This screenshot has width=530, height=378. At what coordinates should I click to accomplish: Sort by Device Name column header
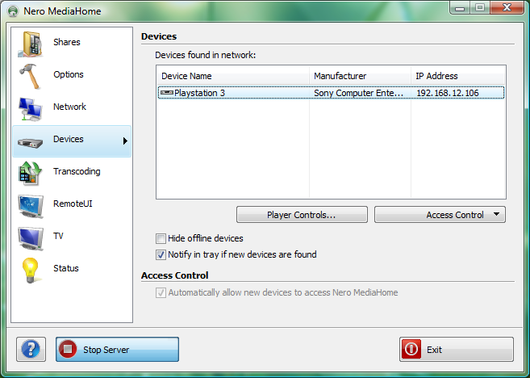coord(232,76)
